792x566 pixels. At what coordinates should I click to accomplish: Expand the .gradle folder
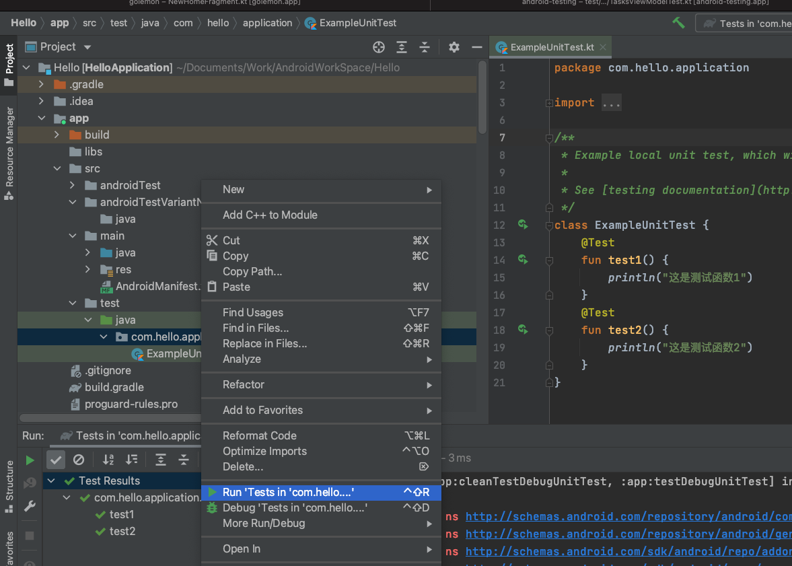(42, 84)
